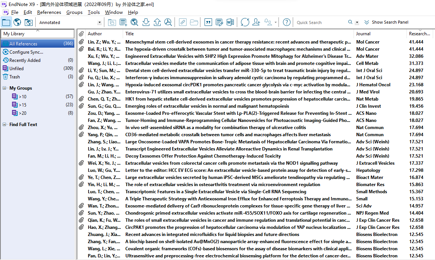Open Help via question mark icon
This screenshot has height=260, width=435.
point(287,22)
